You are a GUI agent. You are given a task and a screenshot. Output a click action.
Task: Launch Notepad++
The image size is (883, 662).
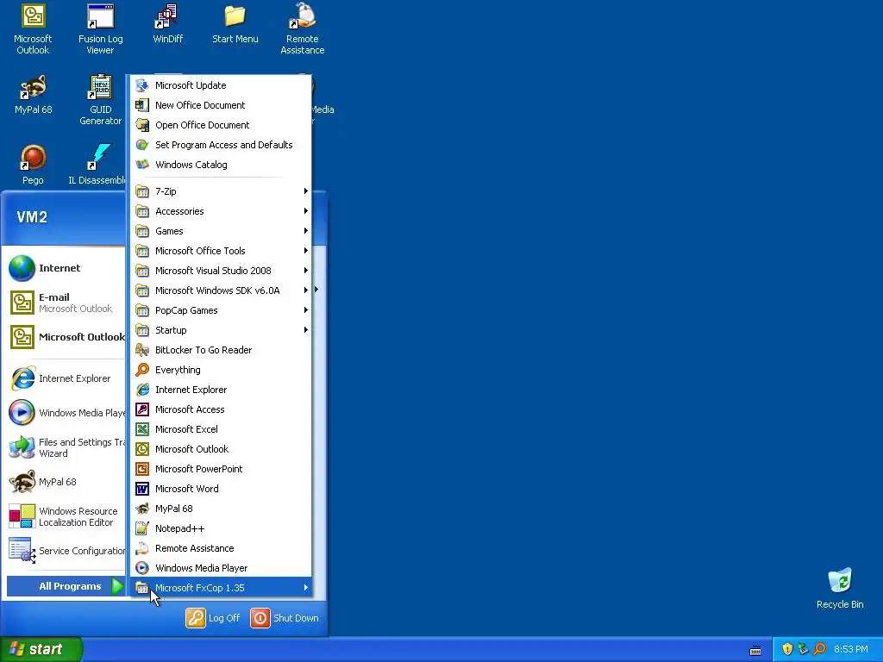[x=221, y=528]
